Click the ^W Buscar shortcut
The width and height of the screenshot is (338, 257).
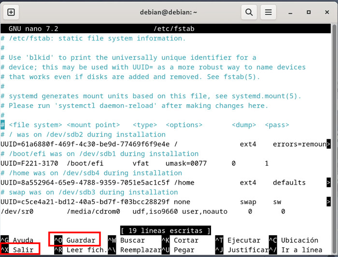[x=127, y=240]
